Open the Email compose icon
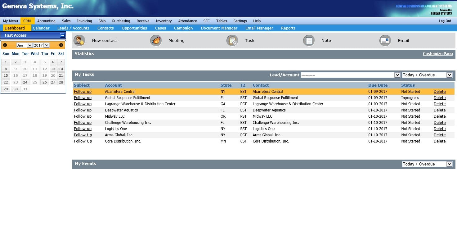 tap(385, 40)
